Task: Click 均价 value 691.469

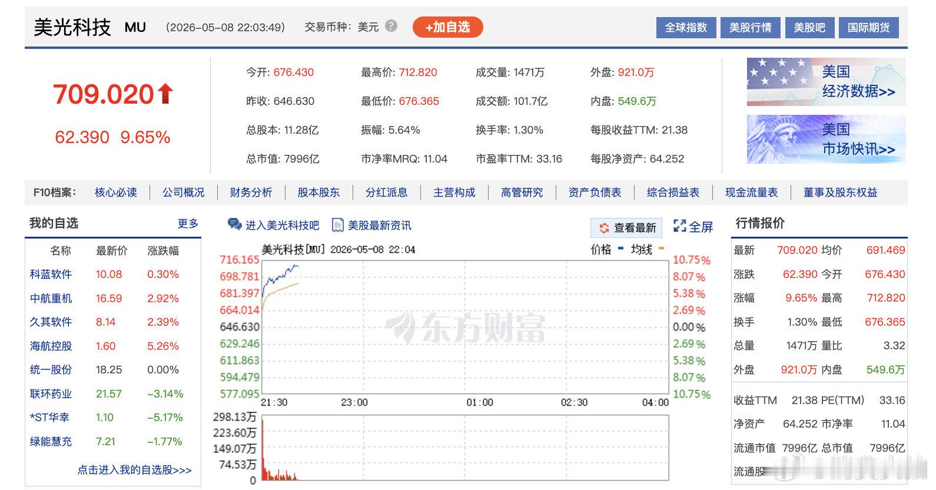Action: coord(885,250)
